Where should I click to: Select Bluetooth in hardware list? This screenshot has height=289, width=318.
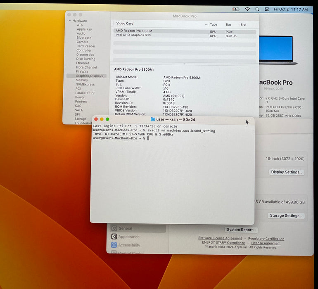[x=84, y=38]
